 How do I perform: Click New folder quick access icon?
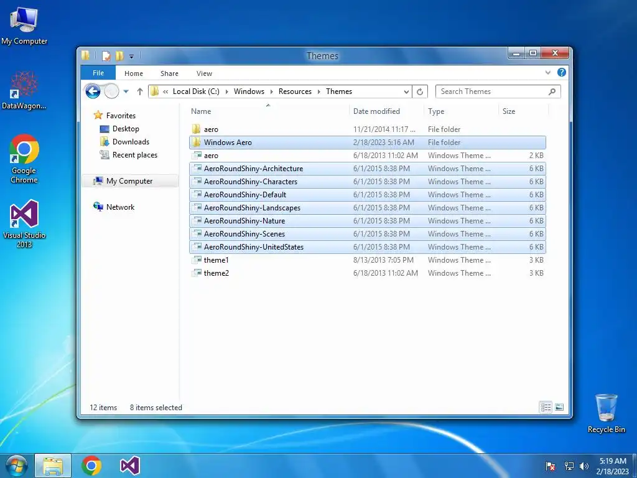coord(119,56)
